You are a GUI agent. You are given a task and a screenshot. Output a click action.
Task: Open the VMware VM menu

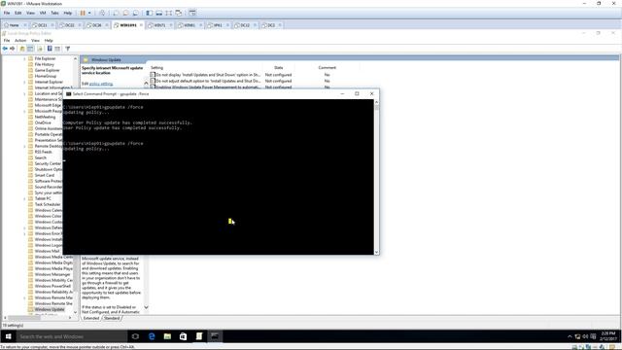[x=43, y=13]
